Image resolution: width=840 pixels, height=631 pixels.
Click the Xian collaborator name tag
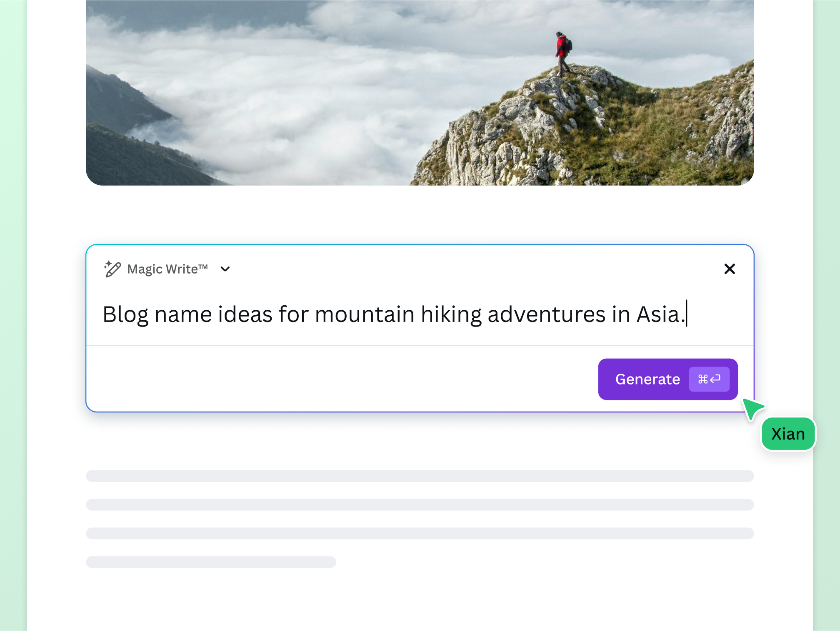click(x=788, y=433)
